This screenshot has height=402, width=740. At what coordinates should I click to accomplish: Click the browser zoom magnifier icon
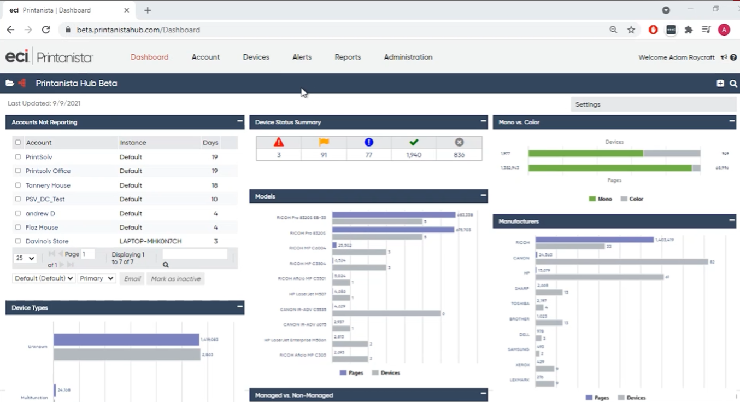click(x=613, y=30)
